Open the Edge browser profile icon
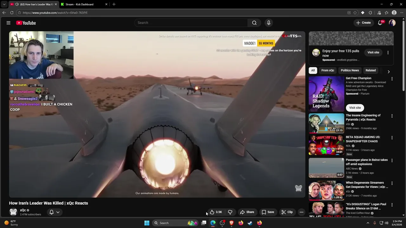Screen dimensions: 406x228 pyautogui.click(x=394, y=13)
